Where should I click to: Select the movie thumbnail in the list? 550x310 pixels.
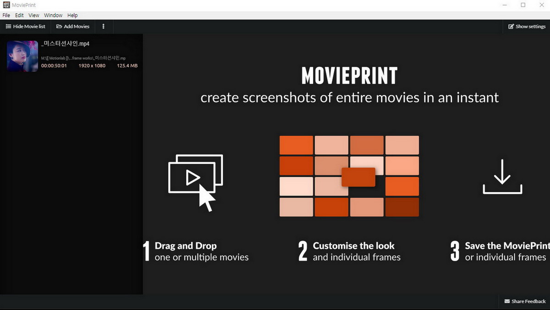pyautogui.click(x=22, y=56)
